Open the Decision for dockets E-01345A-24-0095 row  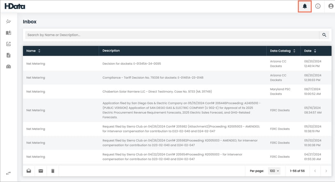click(x=177, y=64)
